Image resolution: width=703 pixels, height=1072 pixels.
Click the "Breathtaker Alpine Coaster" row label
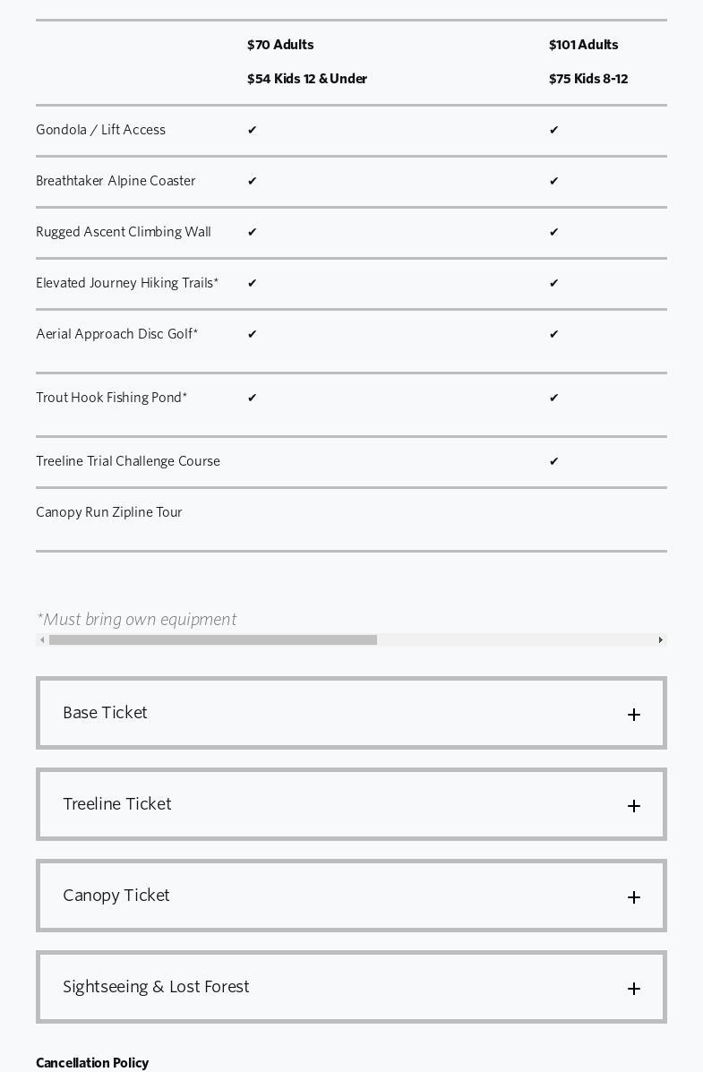[116, 181]
